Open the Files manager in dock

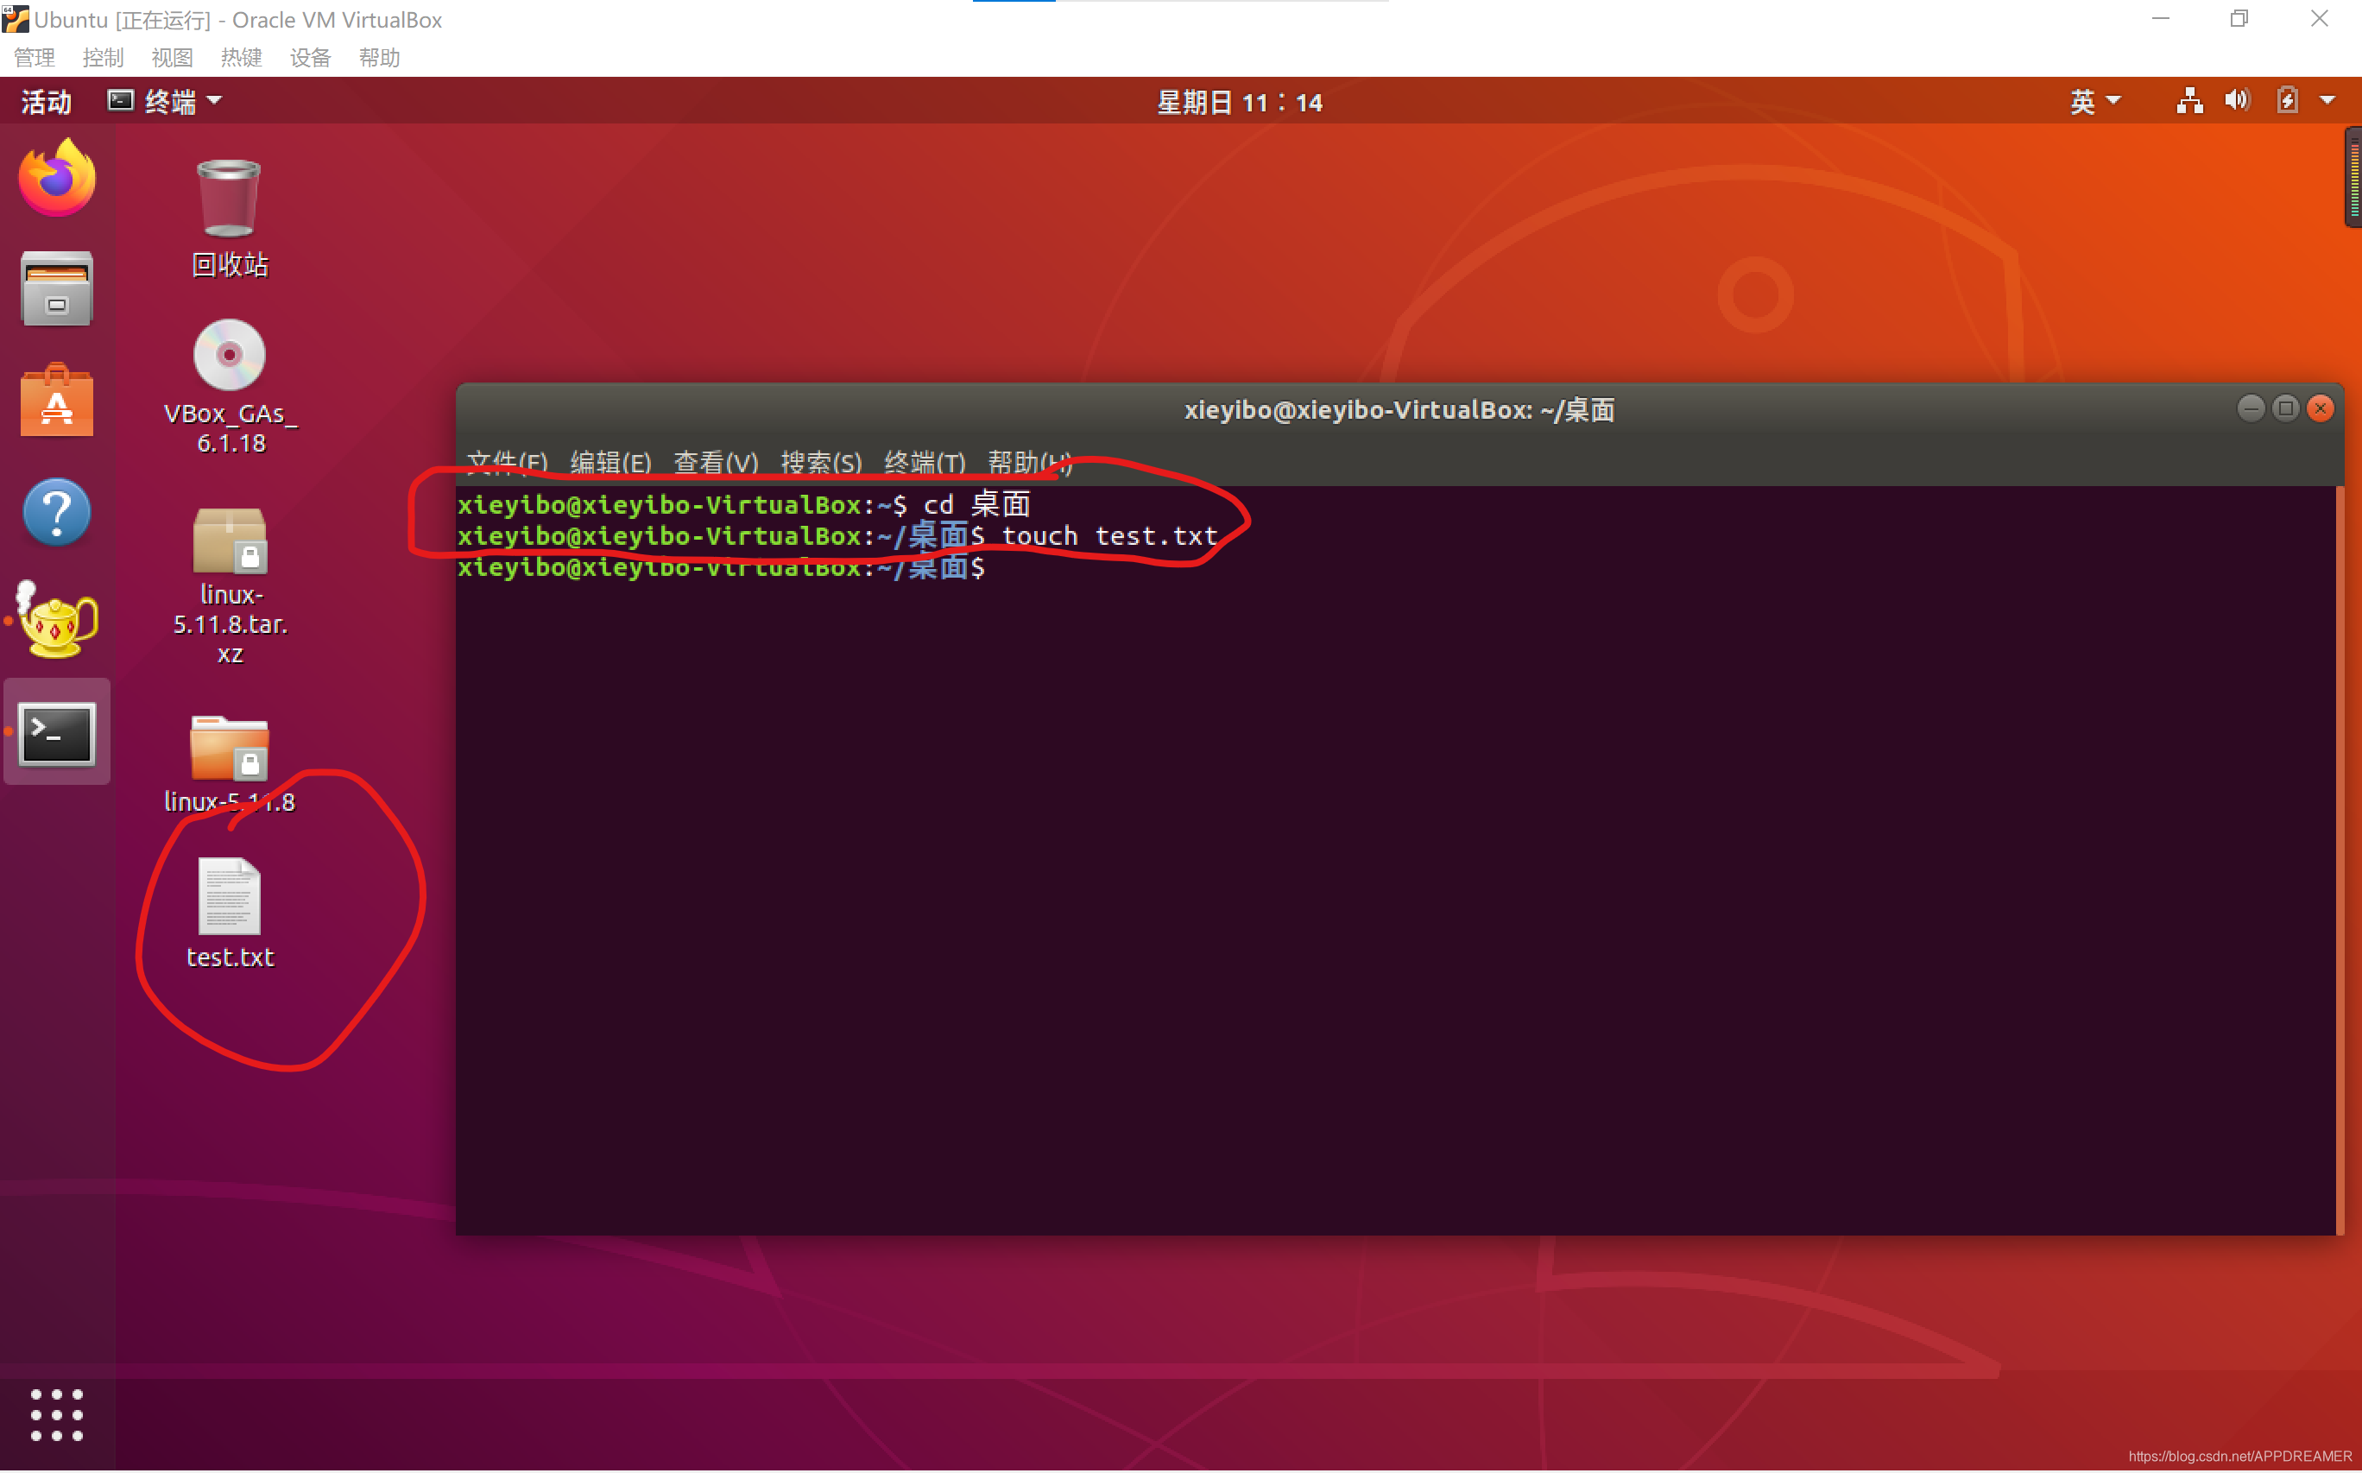point(56,288)
